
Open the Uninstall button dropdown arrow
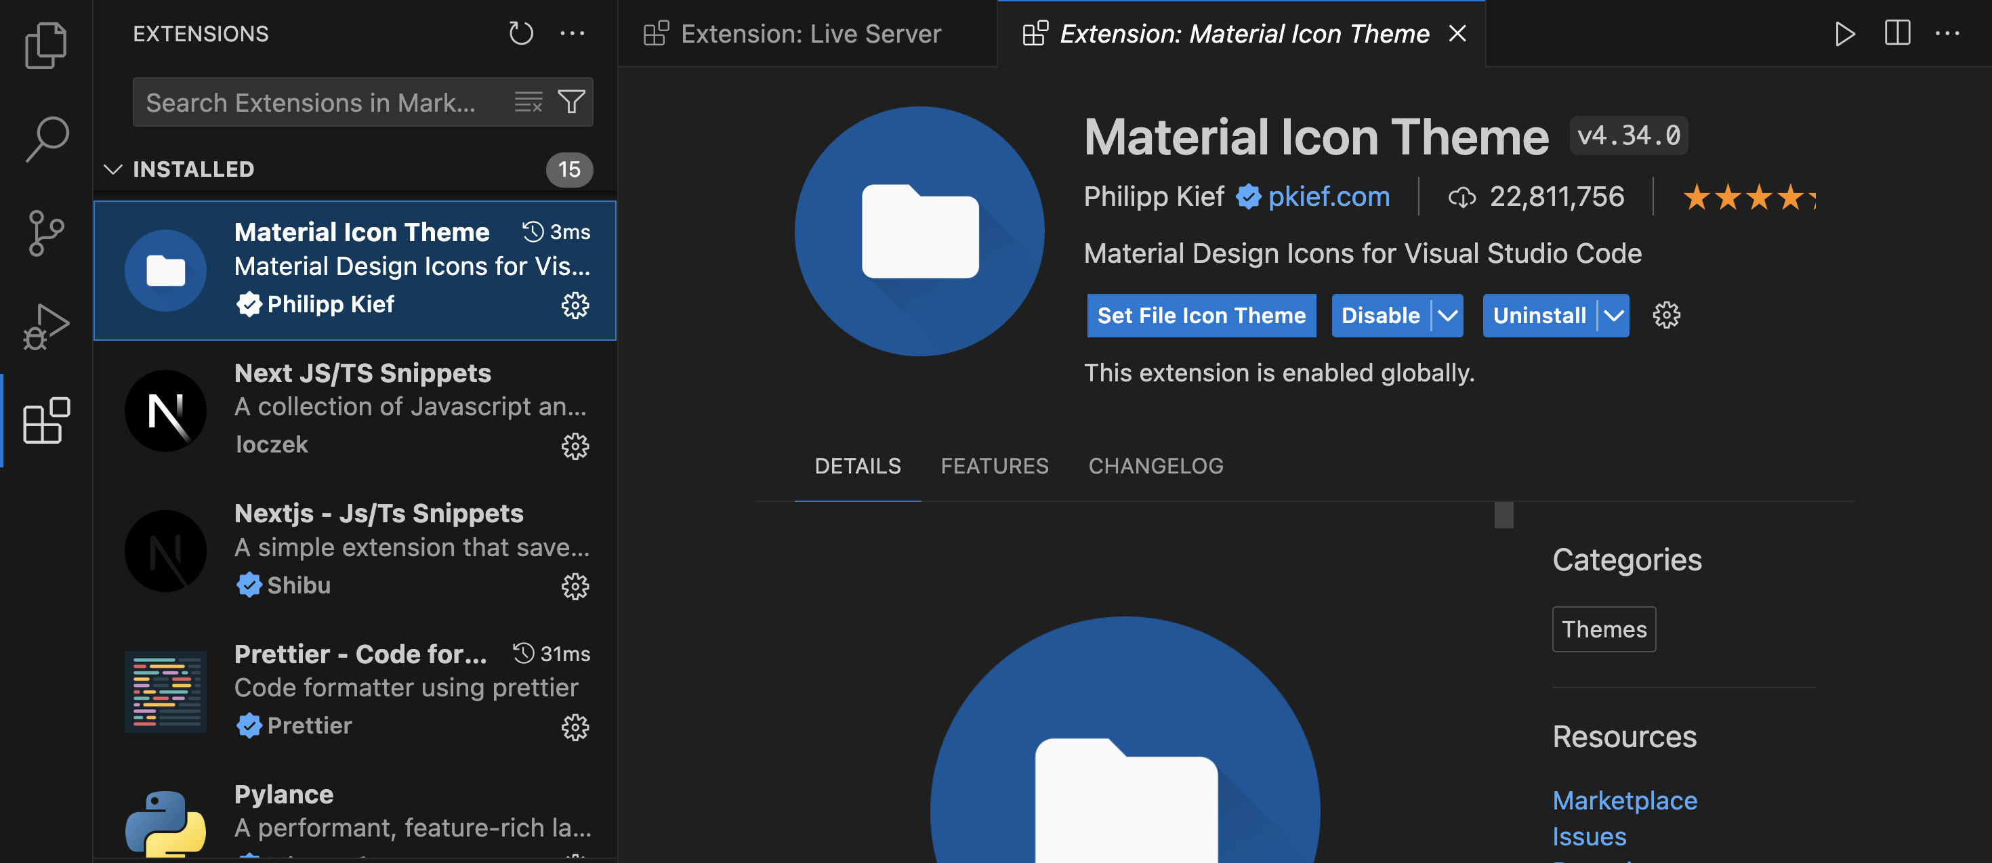click(x=1614, y=316)
